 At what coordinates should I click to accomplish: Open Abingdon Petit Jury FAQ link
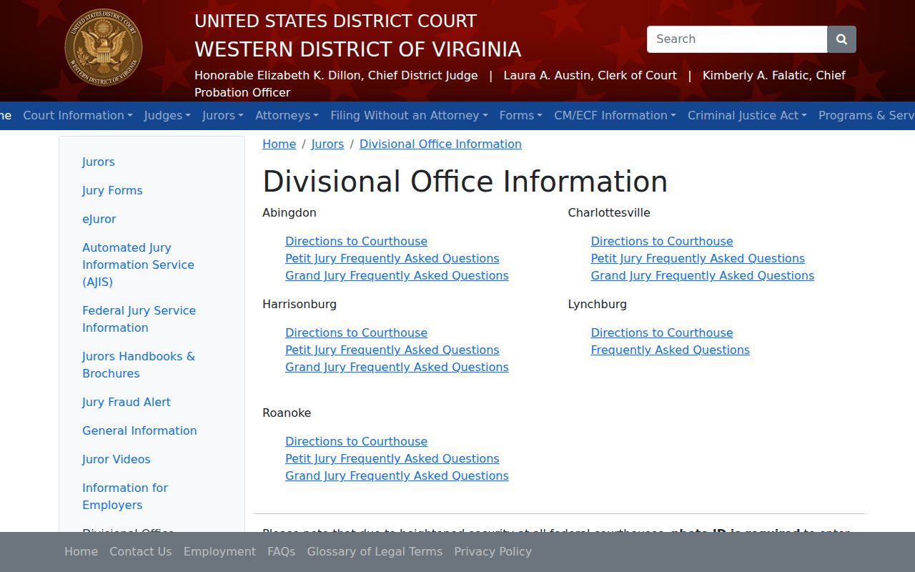[x=392, y=258]
